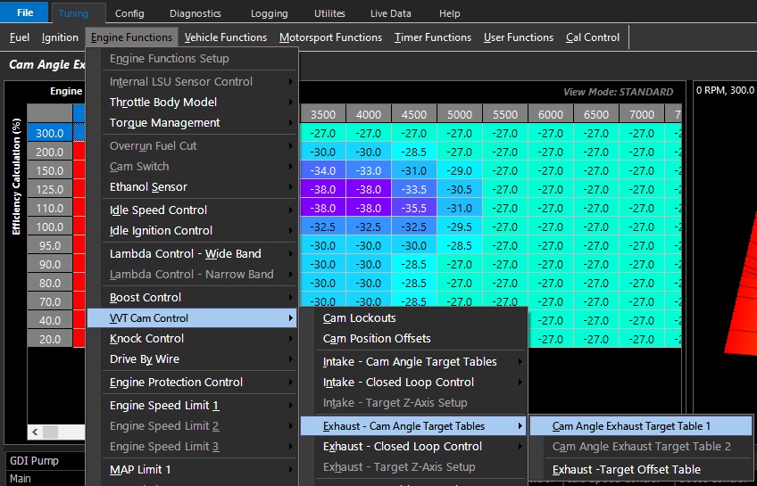Select the 300.0 load row header

(50, 133)
